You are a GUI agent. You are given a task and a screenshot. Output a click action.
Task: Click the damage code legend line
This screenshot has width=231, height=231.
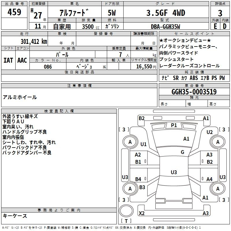click(101, 228)
